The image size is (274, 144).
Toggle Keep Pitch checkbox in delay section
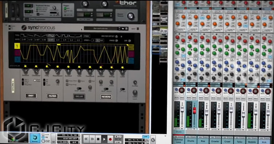[67, 81]
